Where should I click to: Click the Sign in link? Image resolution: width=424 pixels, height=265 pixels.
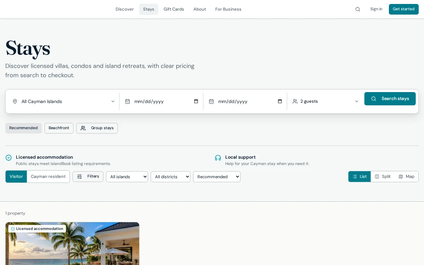(376, 9)
